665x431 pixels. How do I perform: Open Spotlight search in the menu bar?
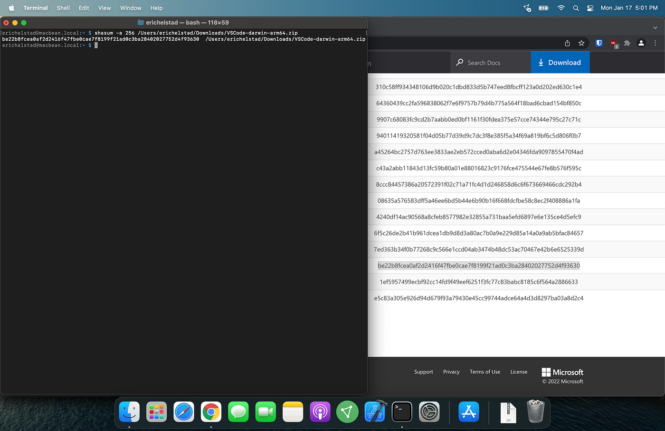[575, 8]
